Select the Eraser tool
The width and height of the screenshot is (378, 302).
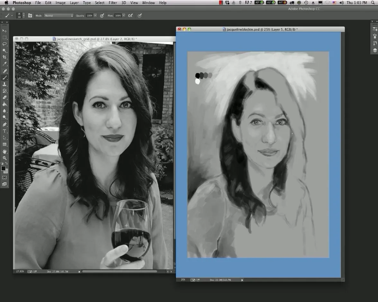coord(4,97)
